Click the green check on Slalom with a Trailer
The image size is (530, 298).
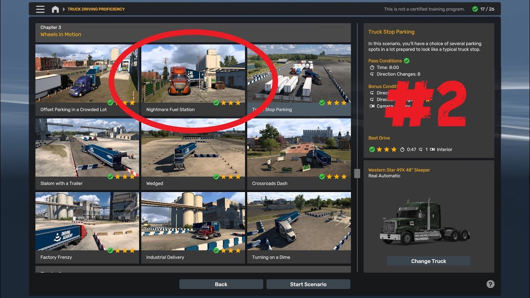pos(110,177)
